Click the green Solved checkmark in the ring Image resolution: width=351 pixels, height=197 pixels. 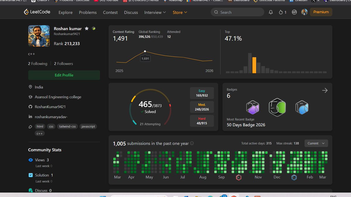tap(142, 112)
